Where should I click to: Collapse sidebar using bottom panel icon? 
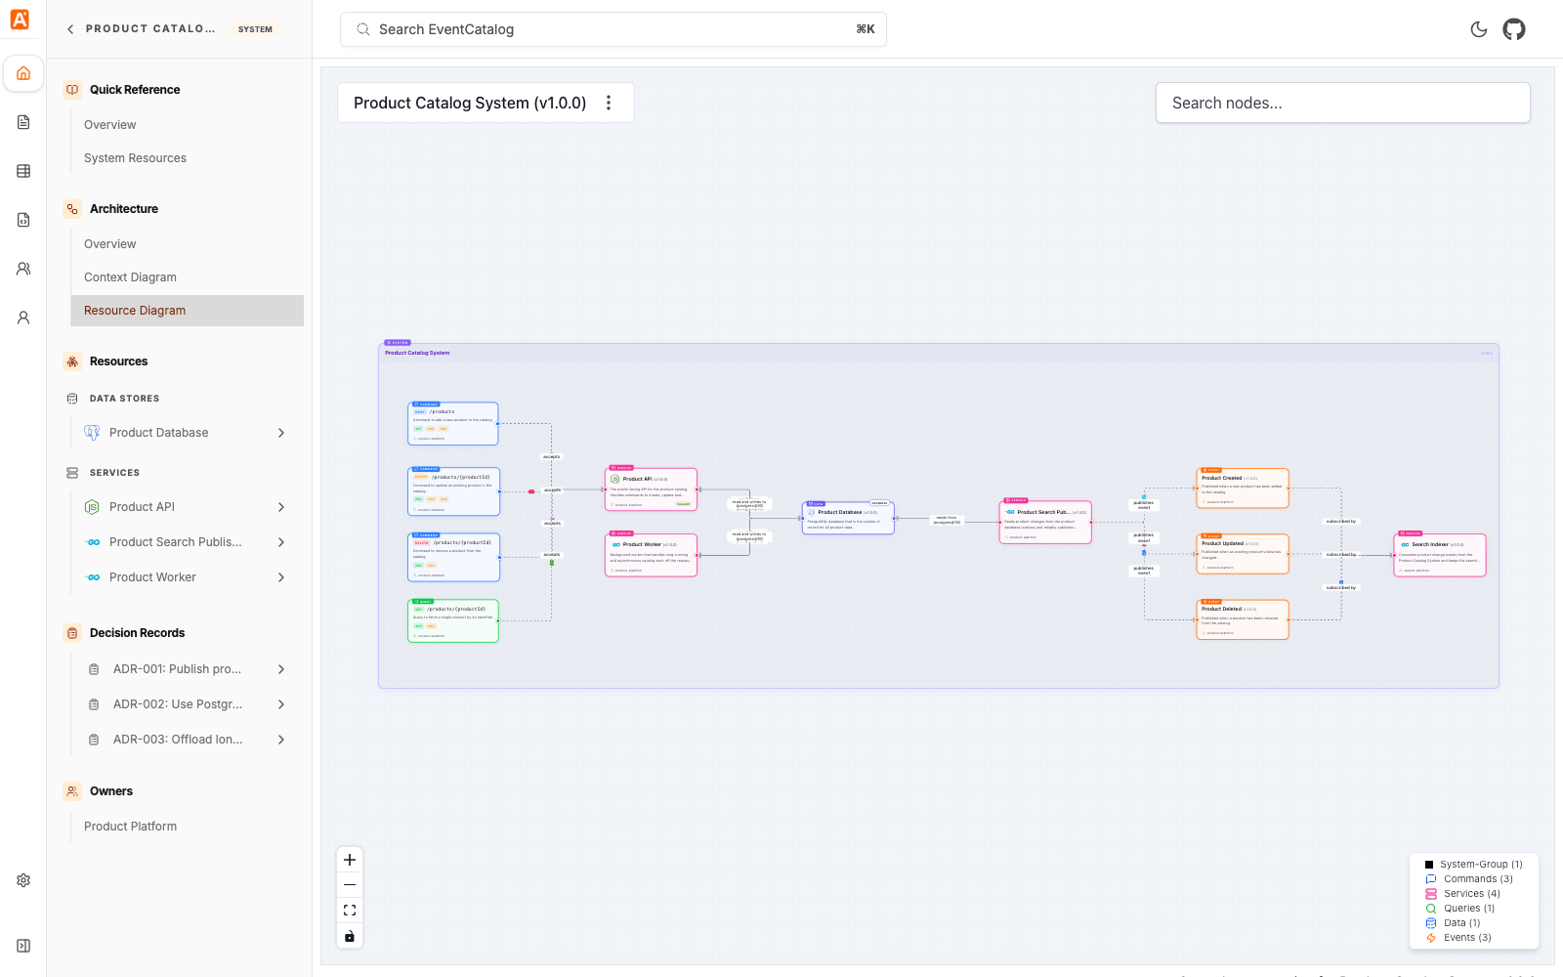point(23,946)
